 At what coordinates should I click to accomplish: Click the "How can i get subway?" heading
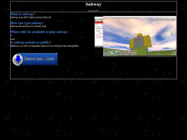27,23
